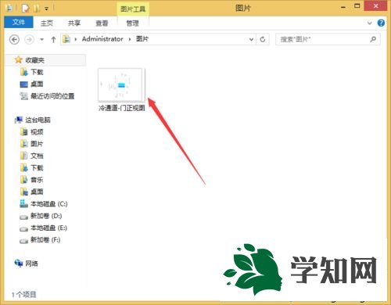Click the 最近访问的位置 icon
Image resolution: width=391 pixels, height=305 pixels.
click(23, 96)
